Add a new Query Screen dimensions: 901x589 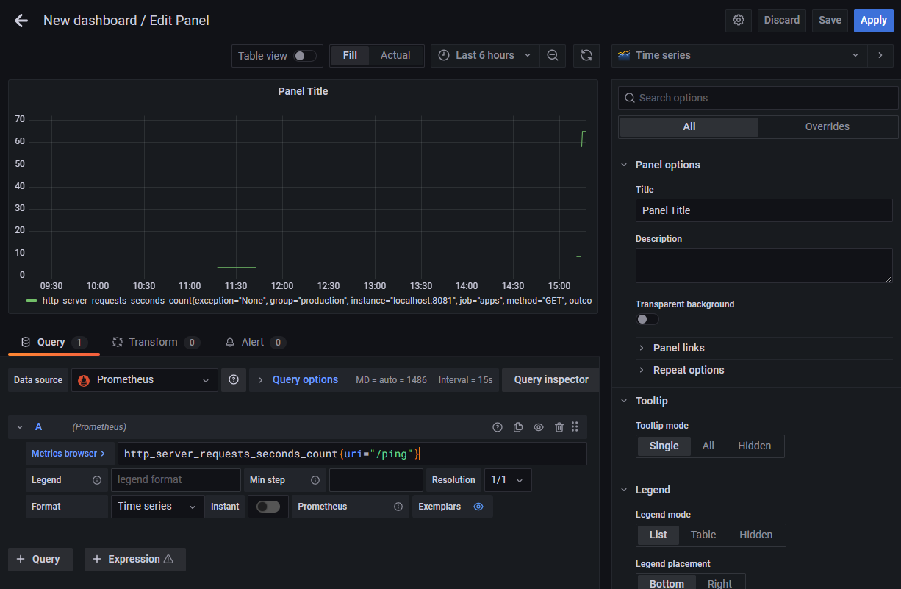(40, 559)
